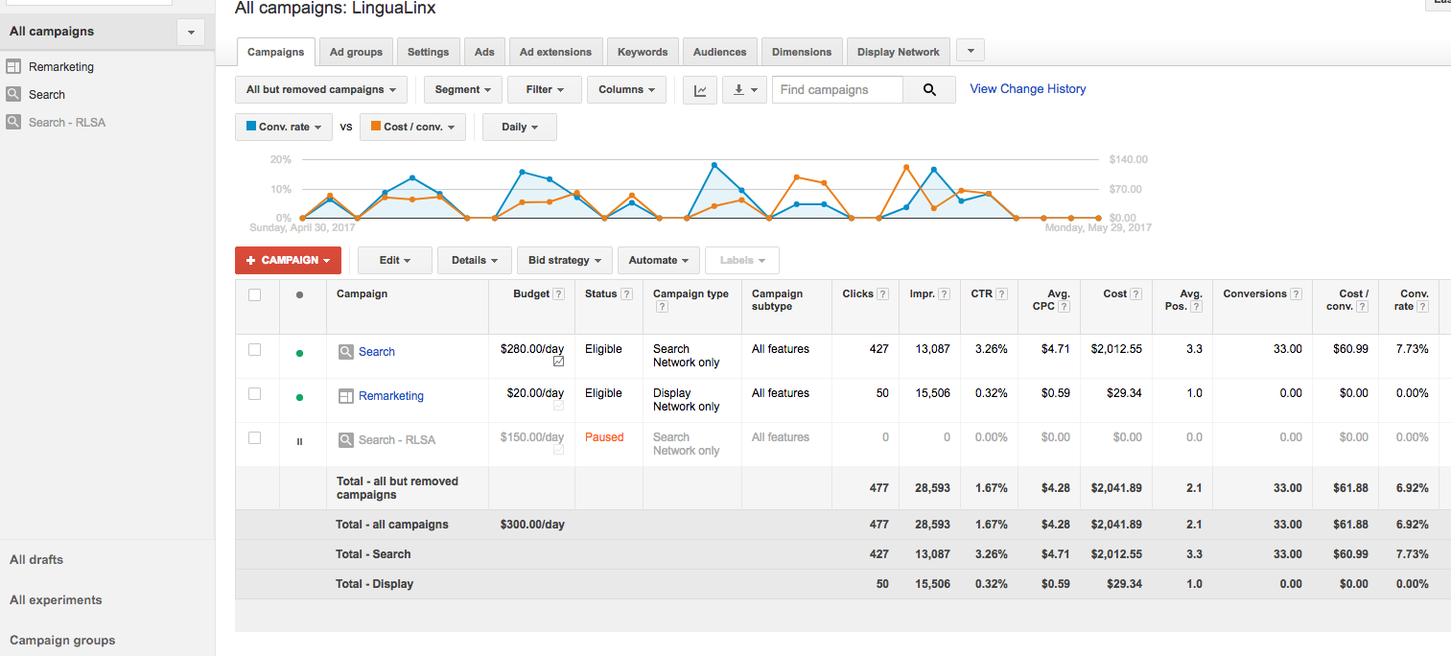Click the Clicks column help icon
This screenshot has height=656, width=1451.
[882, 294]
